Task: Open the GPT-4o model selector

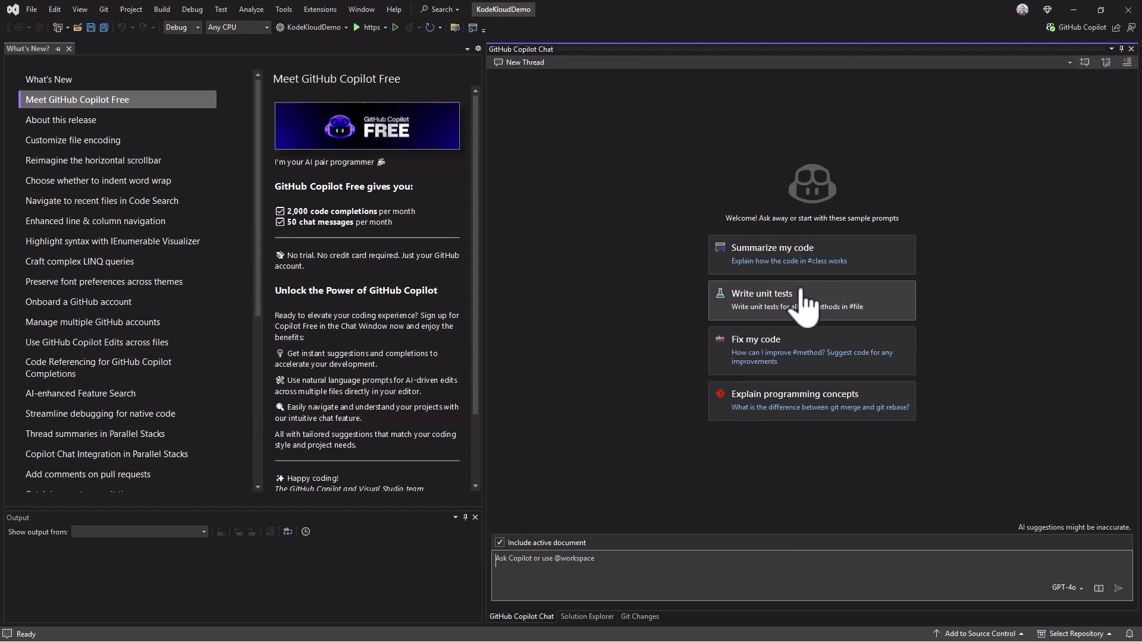Action: (x=1067, y=588)
